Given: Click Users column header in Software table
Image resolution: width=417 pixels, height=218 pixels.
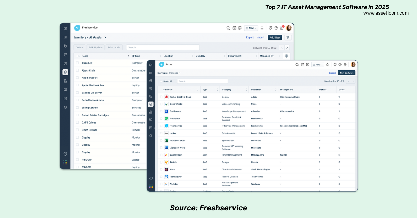Looking at the screenshot, I should [x=342, y=90].
